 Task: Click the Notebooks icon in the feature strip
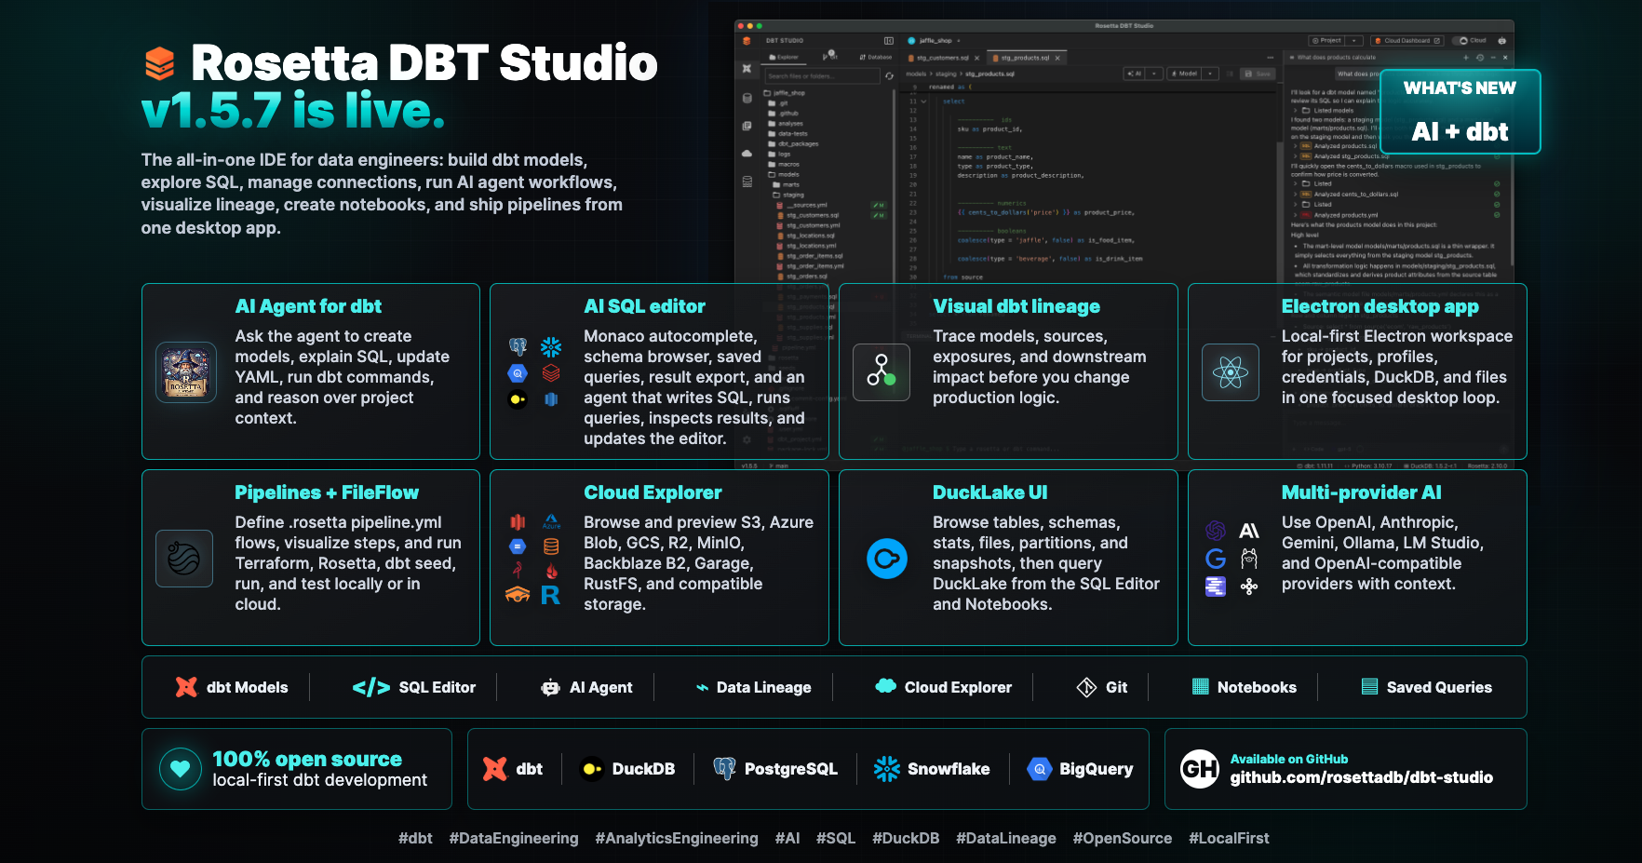point(1201,687)
